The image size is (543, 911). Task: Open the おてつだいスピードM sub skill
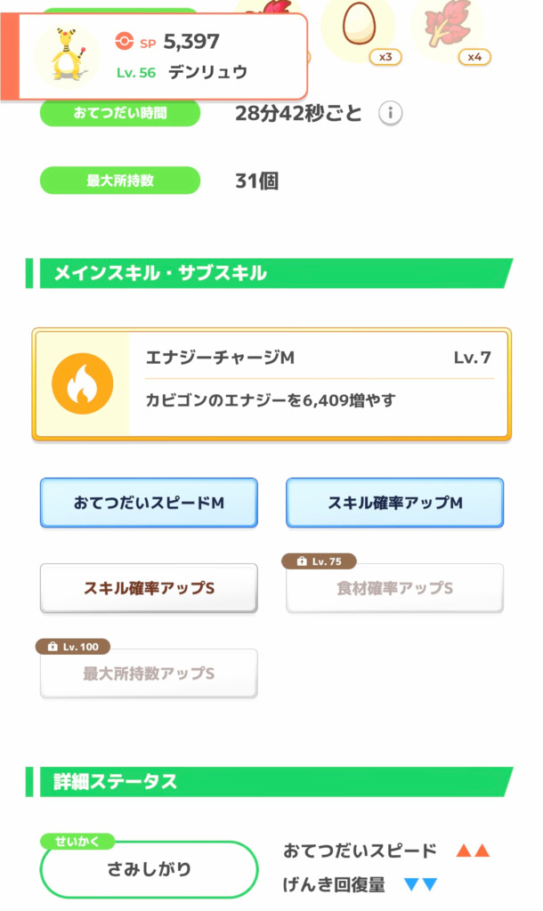click(149, 503)
